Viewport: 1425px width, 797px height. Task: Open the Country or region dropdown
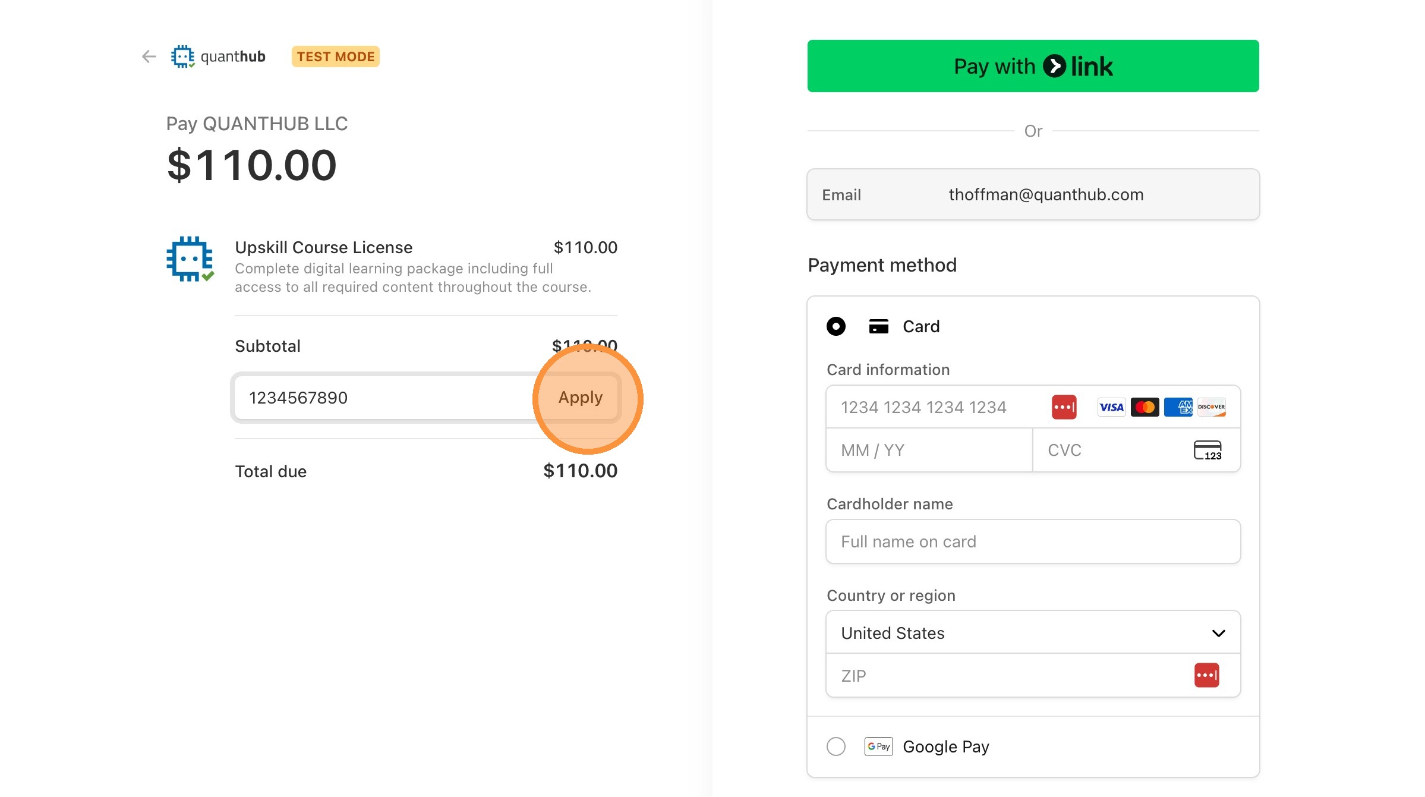(1033, 633)
